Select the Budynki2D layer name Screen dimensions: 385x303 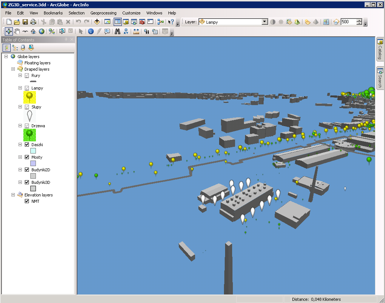(x=41, y=170)
